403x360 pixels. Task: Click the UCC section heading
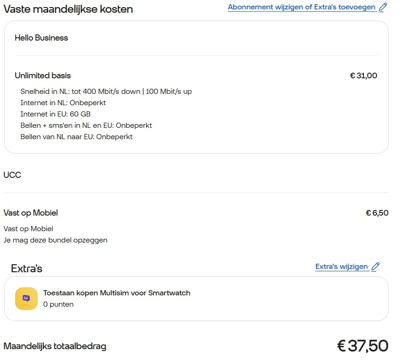pos(12,175)
